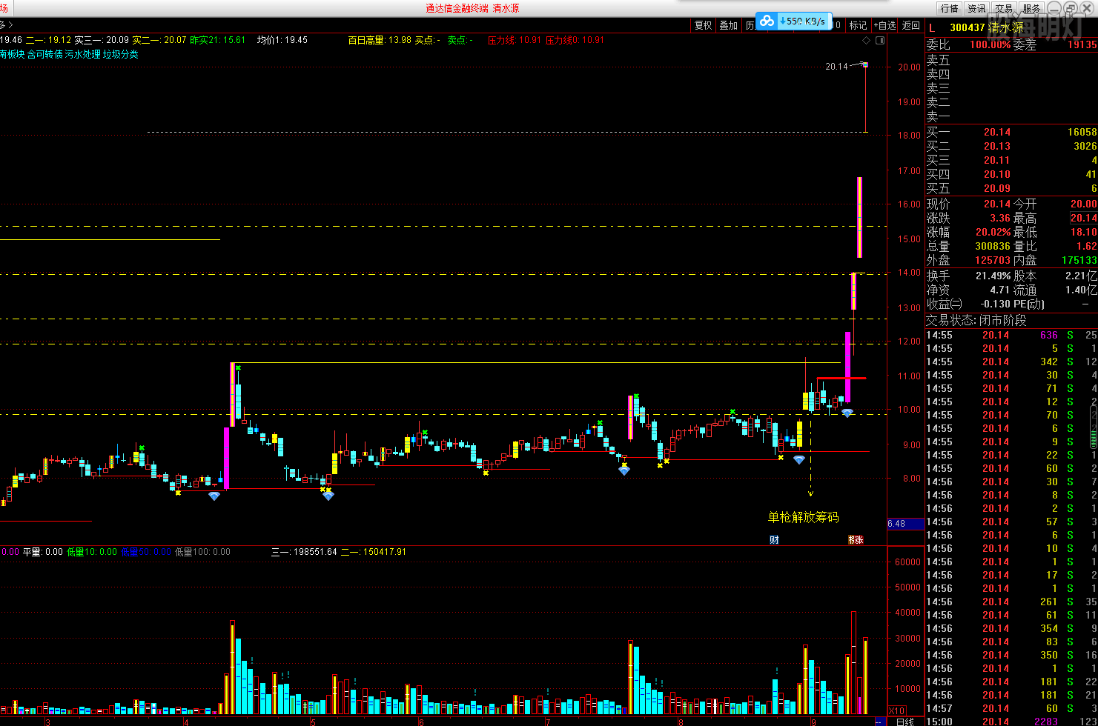Click the 60000 volume axis label
The width and height of the screenshot is (1098, 726).
click(909, 562)
